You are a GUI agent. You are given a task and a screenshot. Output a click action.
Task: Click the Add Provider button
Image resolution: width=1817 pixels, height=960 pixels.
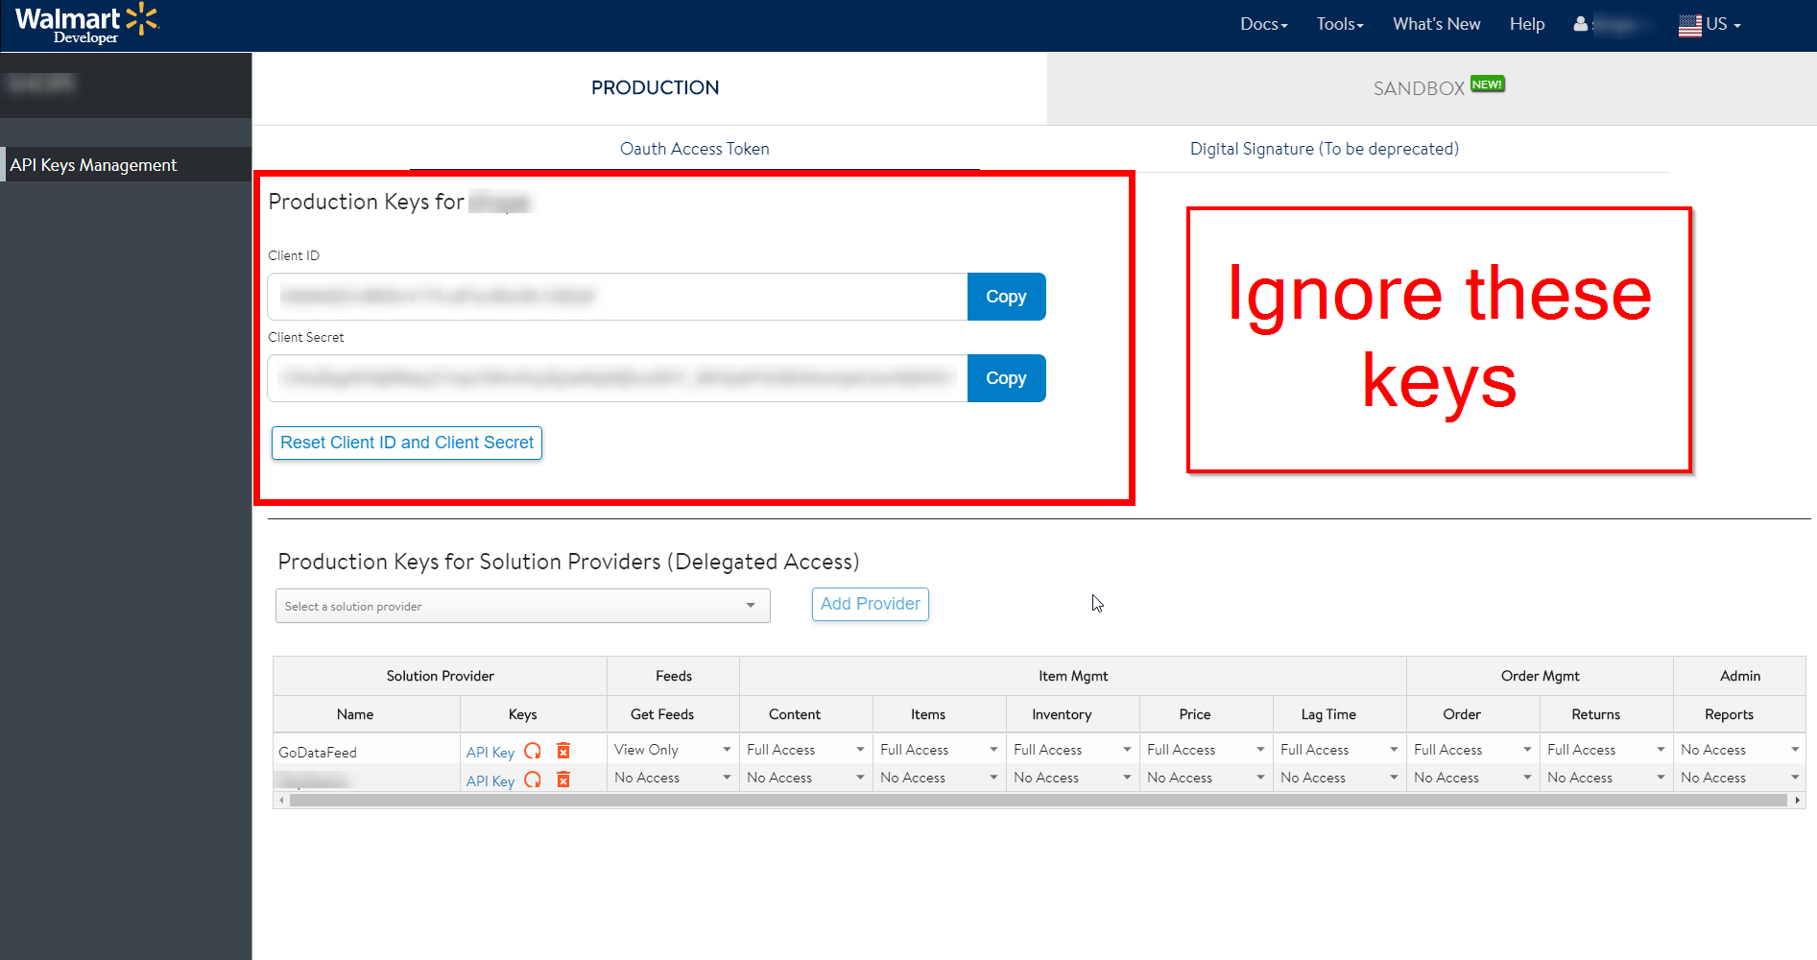pyautogui.click(x=869, y=604)
